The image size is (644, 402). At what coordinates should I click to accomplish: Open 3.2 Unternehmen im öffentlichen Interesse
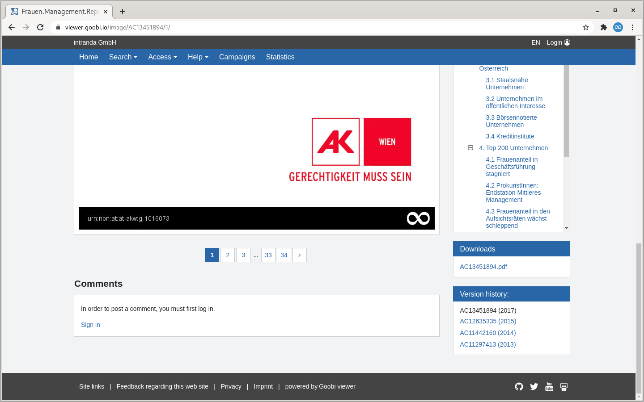[x=516, y=102]
